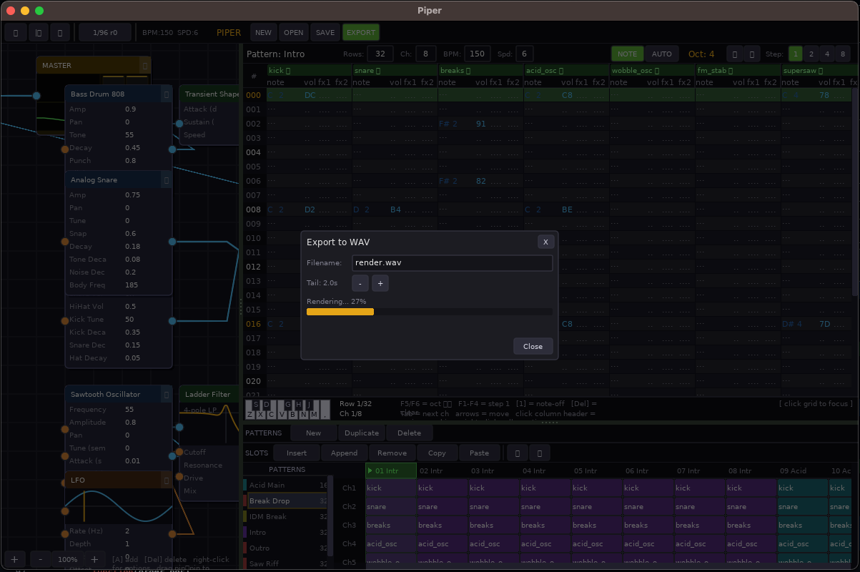The image size is (860, 572).
Task: Collapse the LFO module panel
Action: [x=167, y=480]
